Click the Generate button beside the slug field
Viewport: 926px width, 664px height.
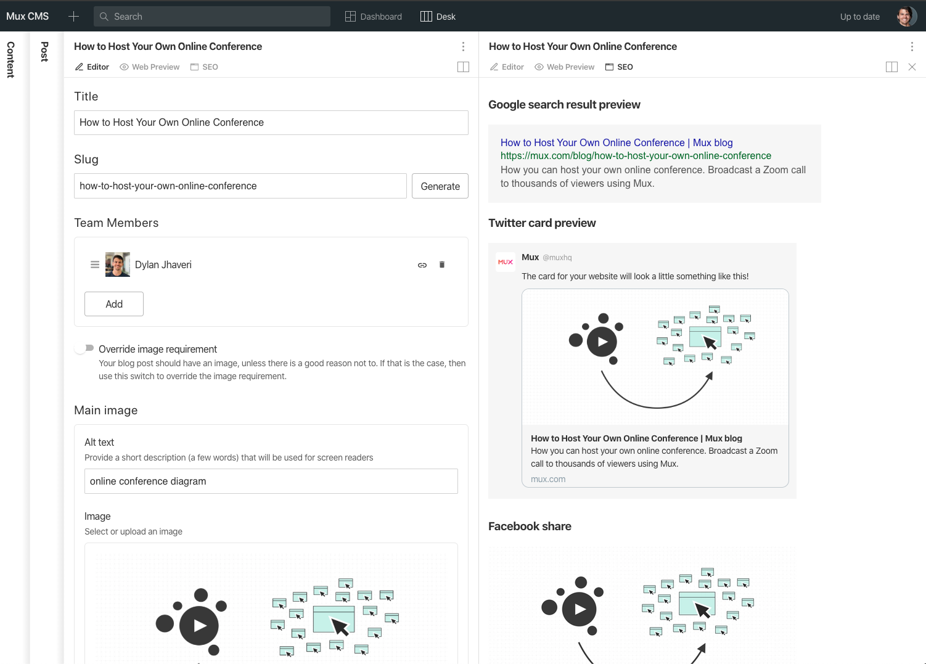tap(440, 186)
